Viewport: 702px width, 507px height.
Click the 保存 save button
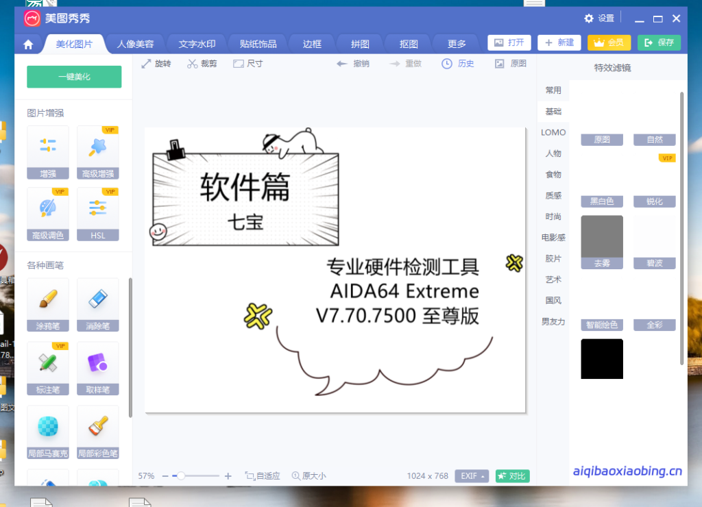click(659, 42)
